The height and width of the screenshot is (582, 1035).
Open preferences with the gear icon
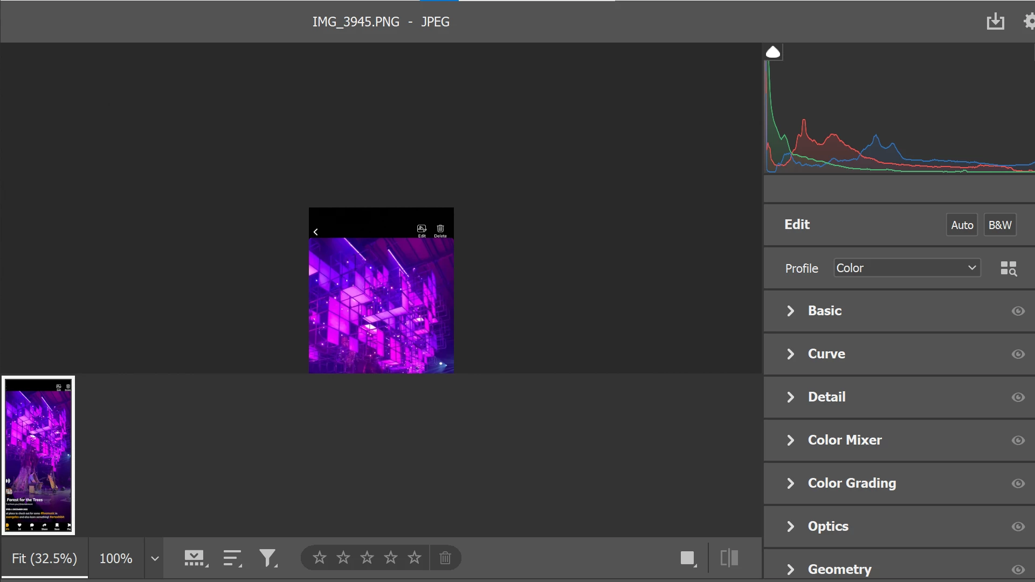[1029, 22]
